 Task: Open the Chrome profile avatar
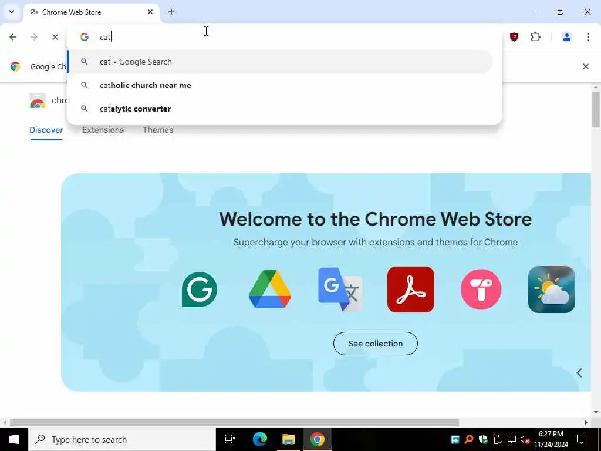[566, 37]
